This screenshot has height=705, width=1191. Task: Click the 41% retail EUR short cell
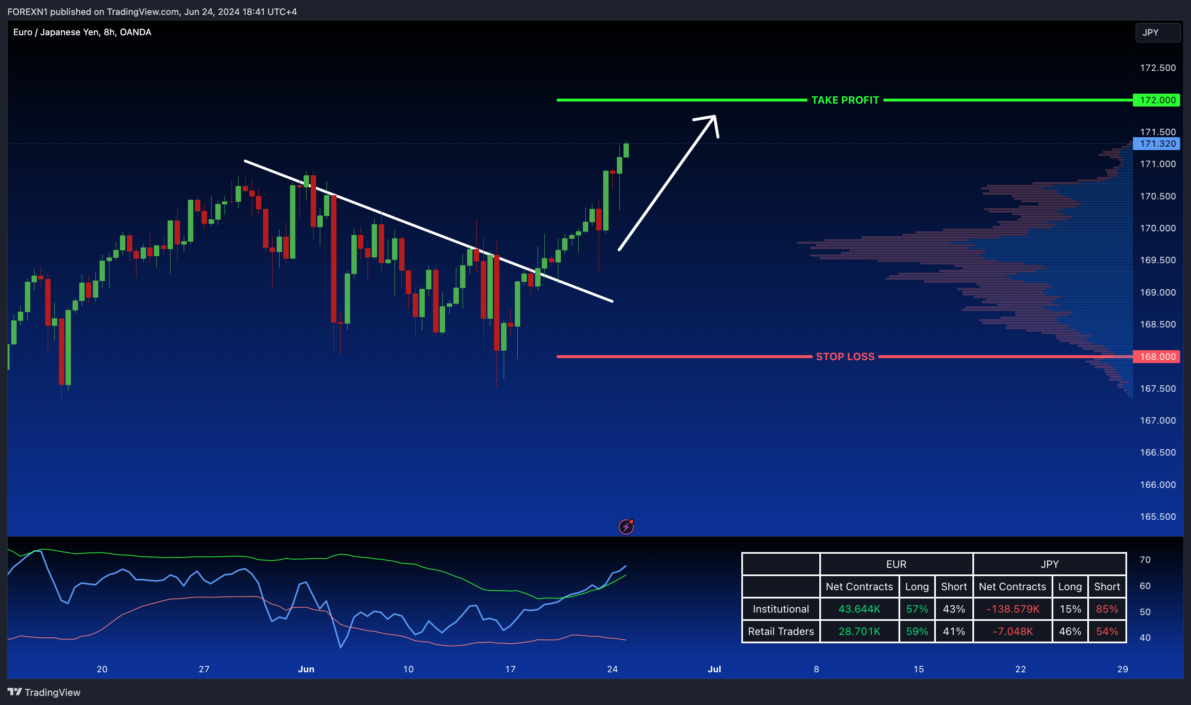pyautogui.click(x=954, y=631)
